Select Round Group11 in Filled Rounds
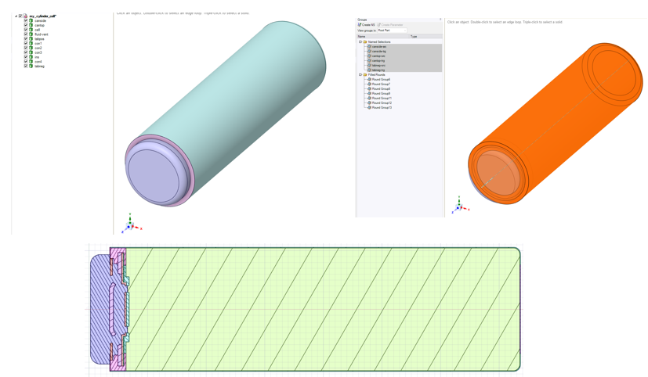The height and width of the screenshot is (377, 648). click(382, 99)
